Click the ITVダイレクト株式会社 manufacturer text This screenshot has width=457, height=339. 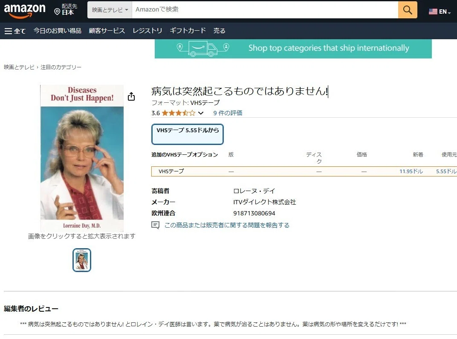265,202
